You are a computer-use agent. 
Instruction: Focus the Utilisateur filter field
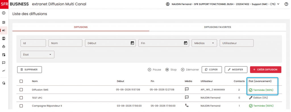pos(237,43)
